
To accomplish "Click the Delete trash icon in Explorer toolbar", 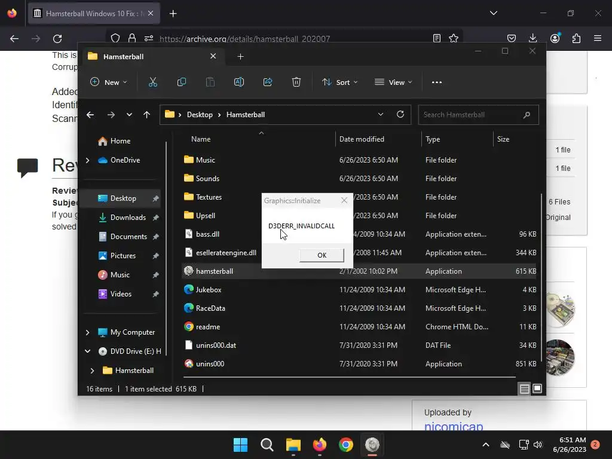I will 296,82.
